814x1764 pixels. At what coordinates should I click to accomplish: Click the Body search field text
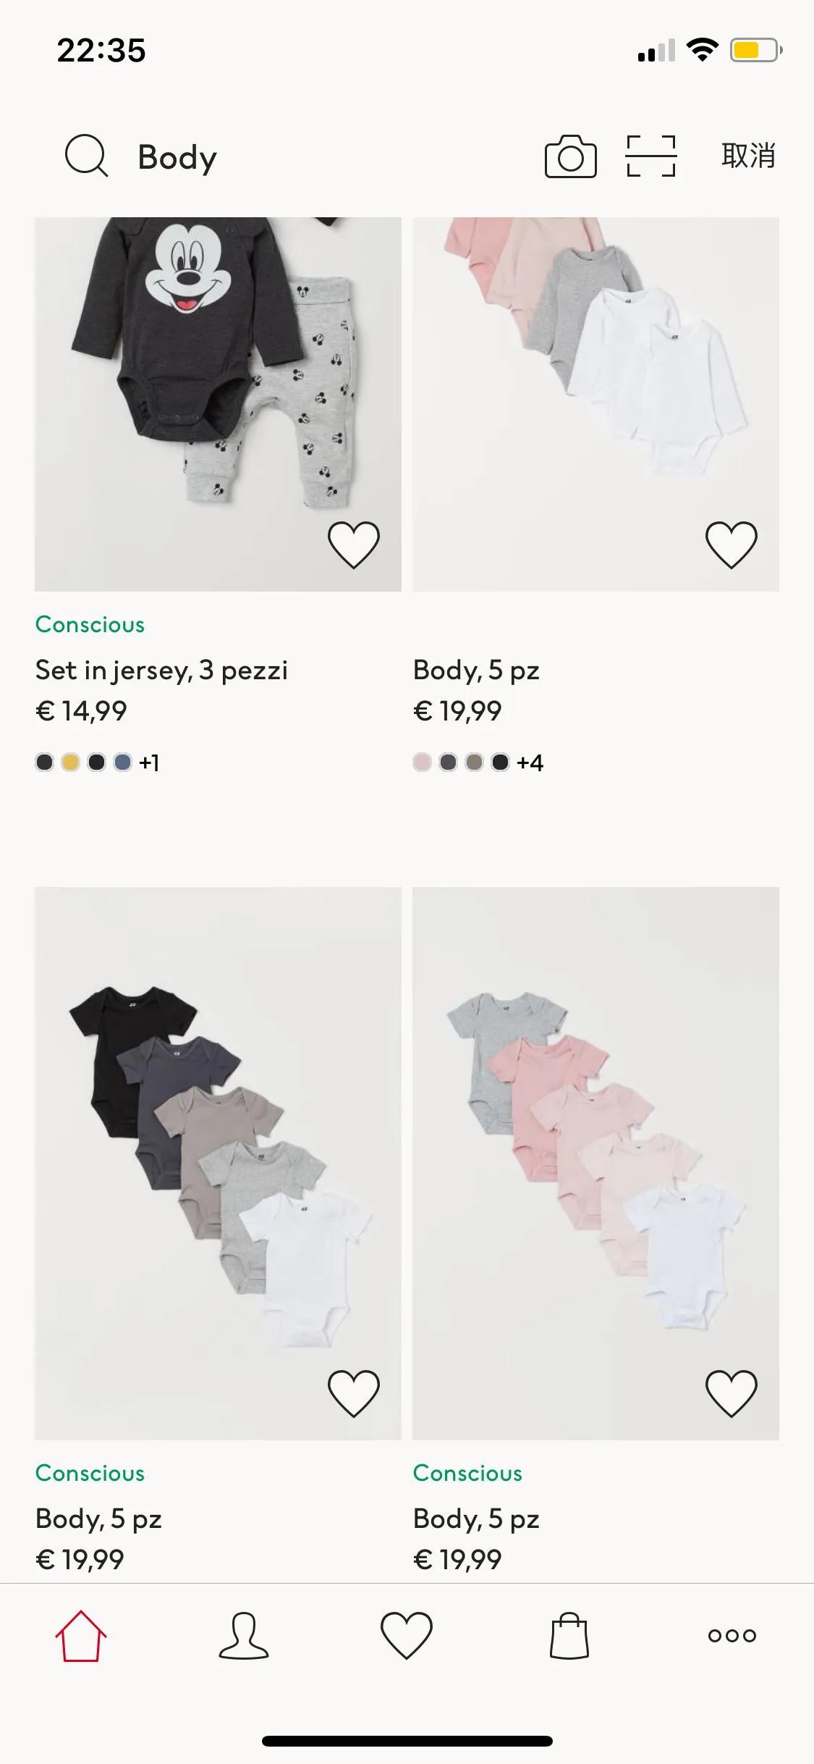coord(177,157)
